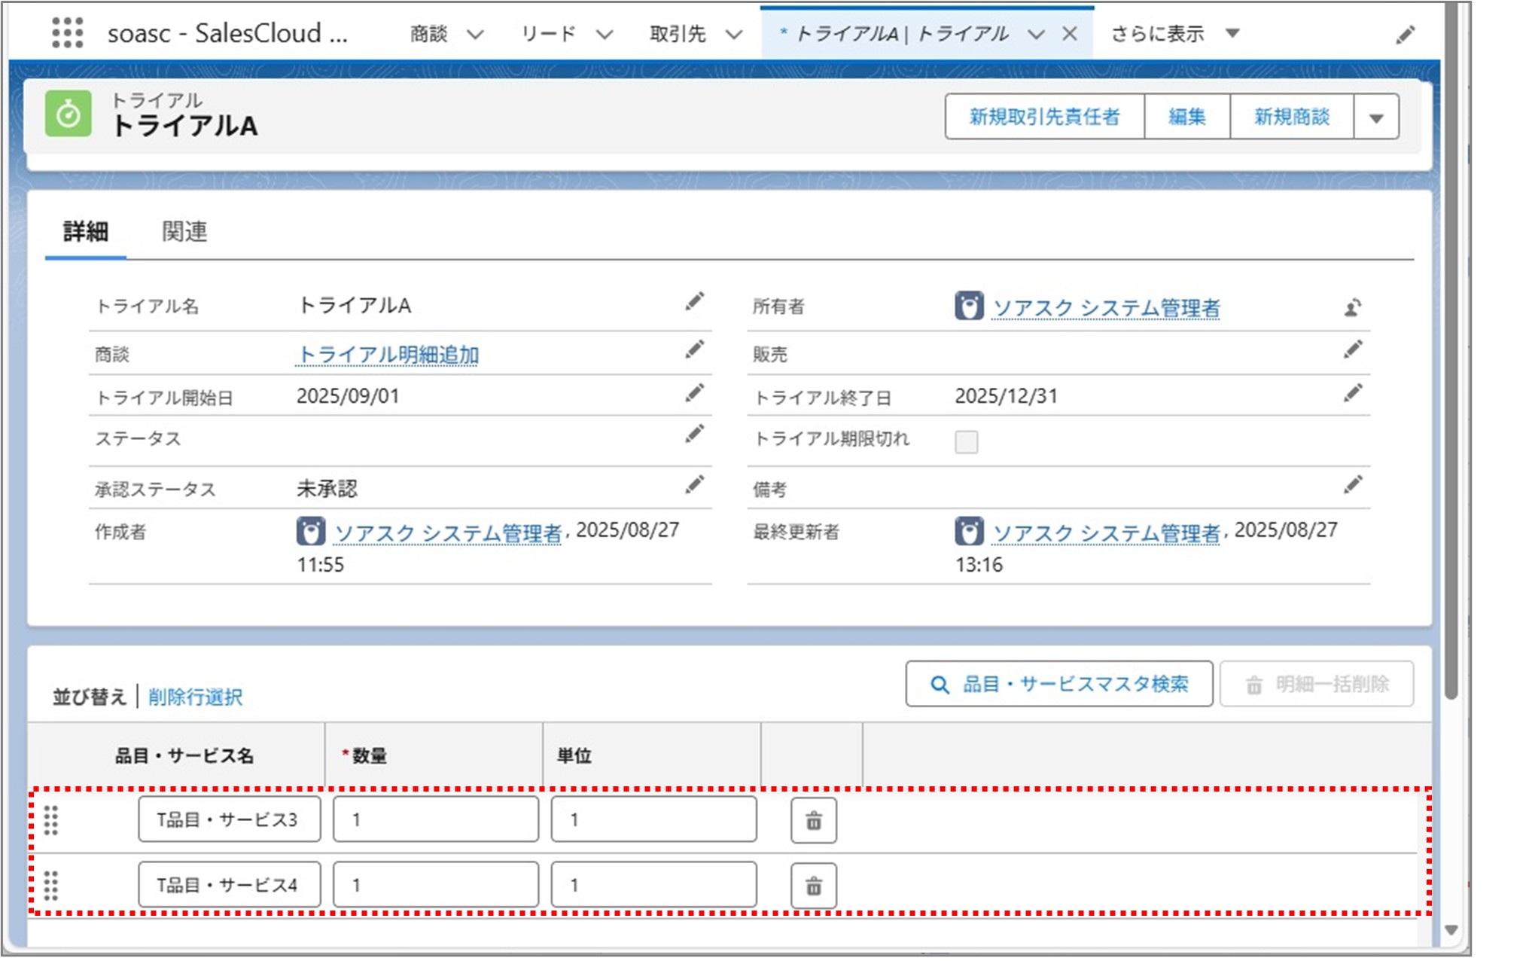Screen dimensions: 1526x961
Task: Click the pencil icon to customize the navigation bar
Action: pyautogui.click(x=1406, y=34)
